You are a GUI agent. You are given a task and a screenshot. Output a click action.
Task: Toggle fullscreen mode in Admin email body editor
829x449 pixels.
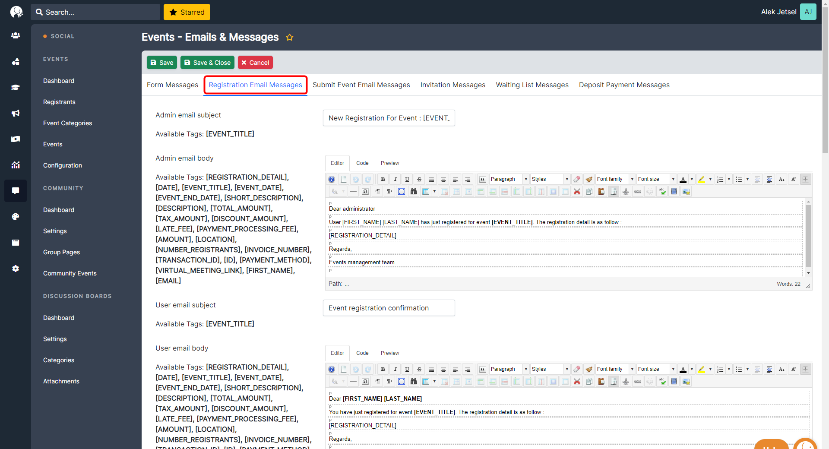[x=402, y=191]
